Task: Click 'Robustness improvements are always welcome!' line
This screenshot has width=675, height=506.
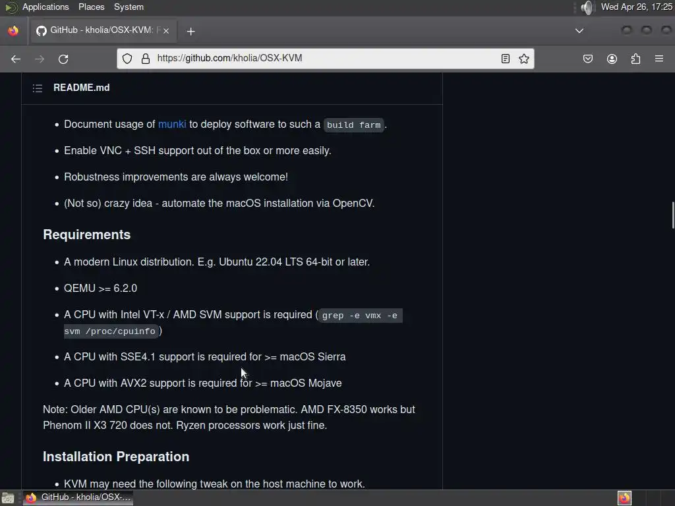Action: 176,177
